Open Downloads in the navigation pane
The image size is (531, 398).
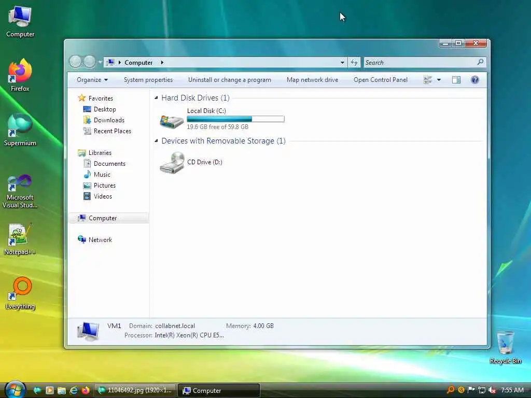[x=109, y=120]
